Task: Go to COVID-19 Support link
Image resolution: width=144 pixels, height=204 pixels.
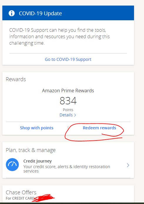Action: 68,59
